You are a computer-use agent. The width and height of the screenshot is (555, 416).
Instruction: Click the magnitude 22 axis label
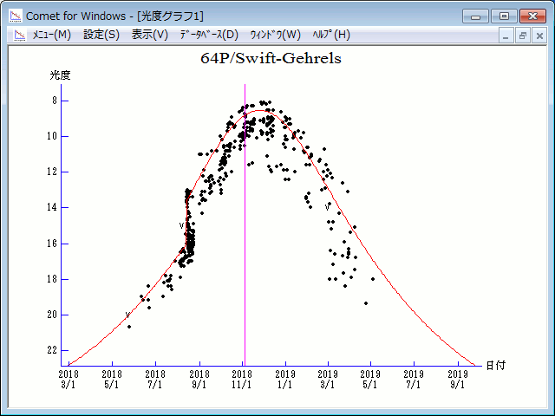coord(52,350)
